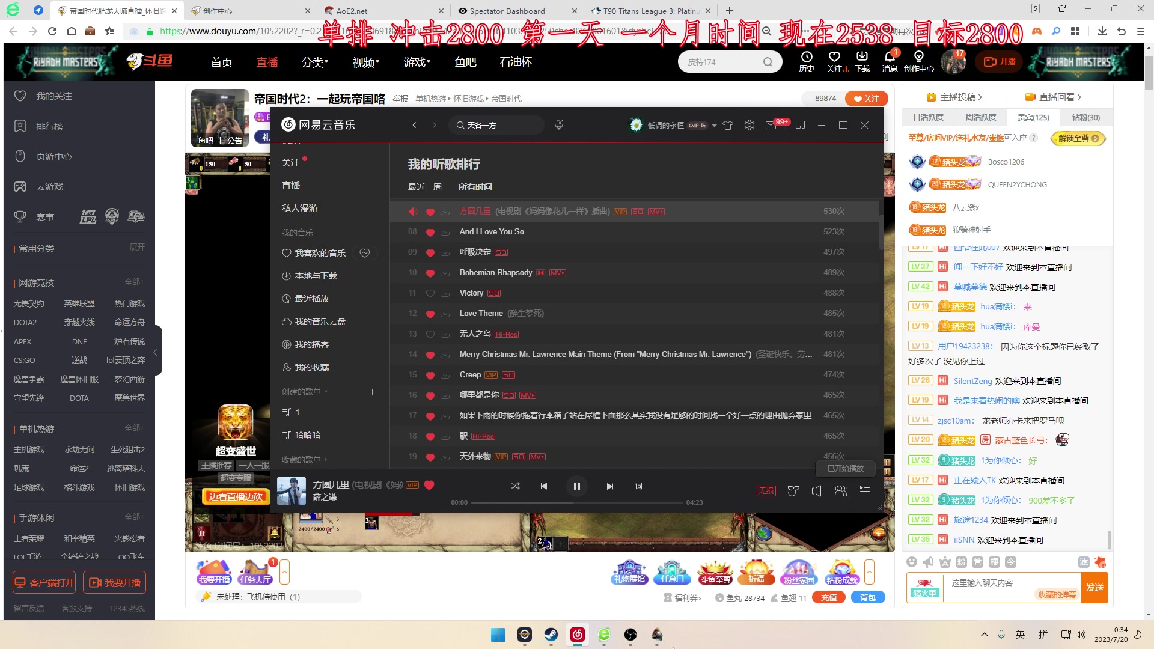Unlike the song Creep
Viewport: 1154px width, 649px height.
point(430,375)
